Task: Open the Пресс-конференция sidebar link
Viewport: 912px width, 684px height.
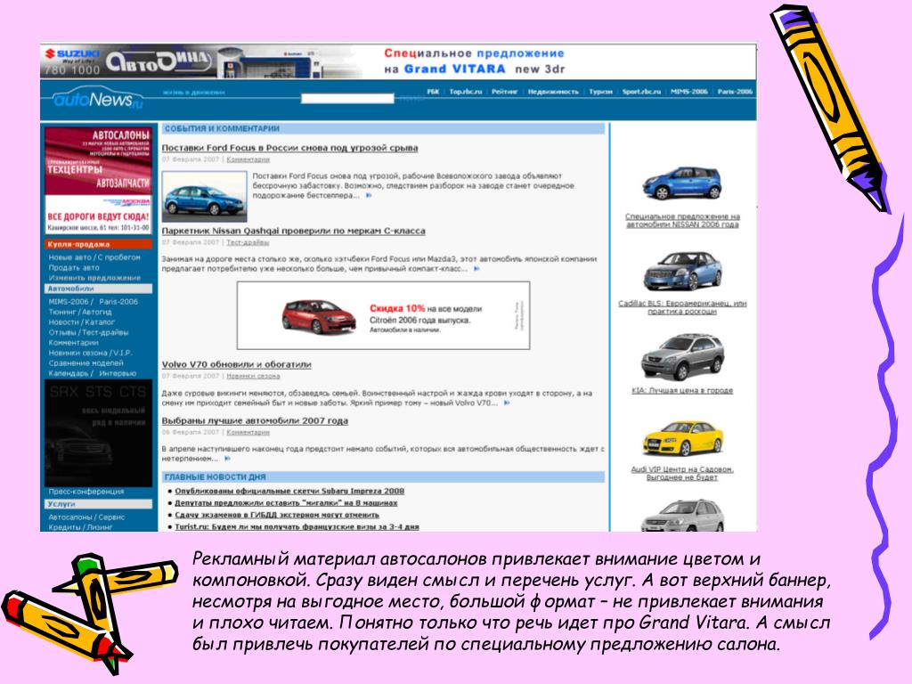Action: coord(86,492)
